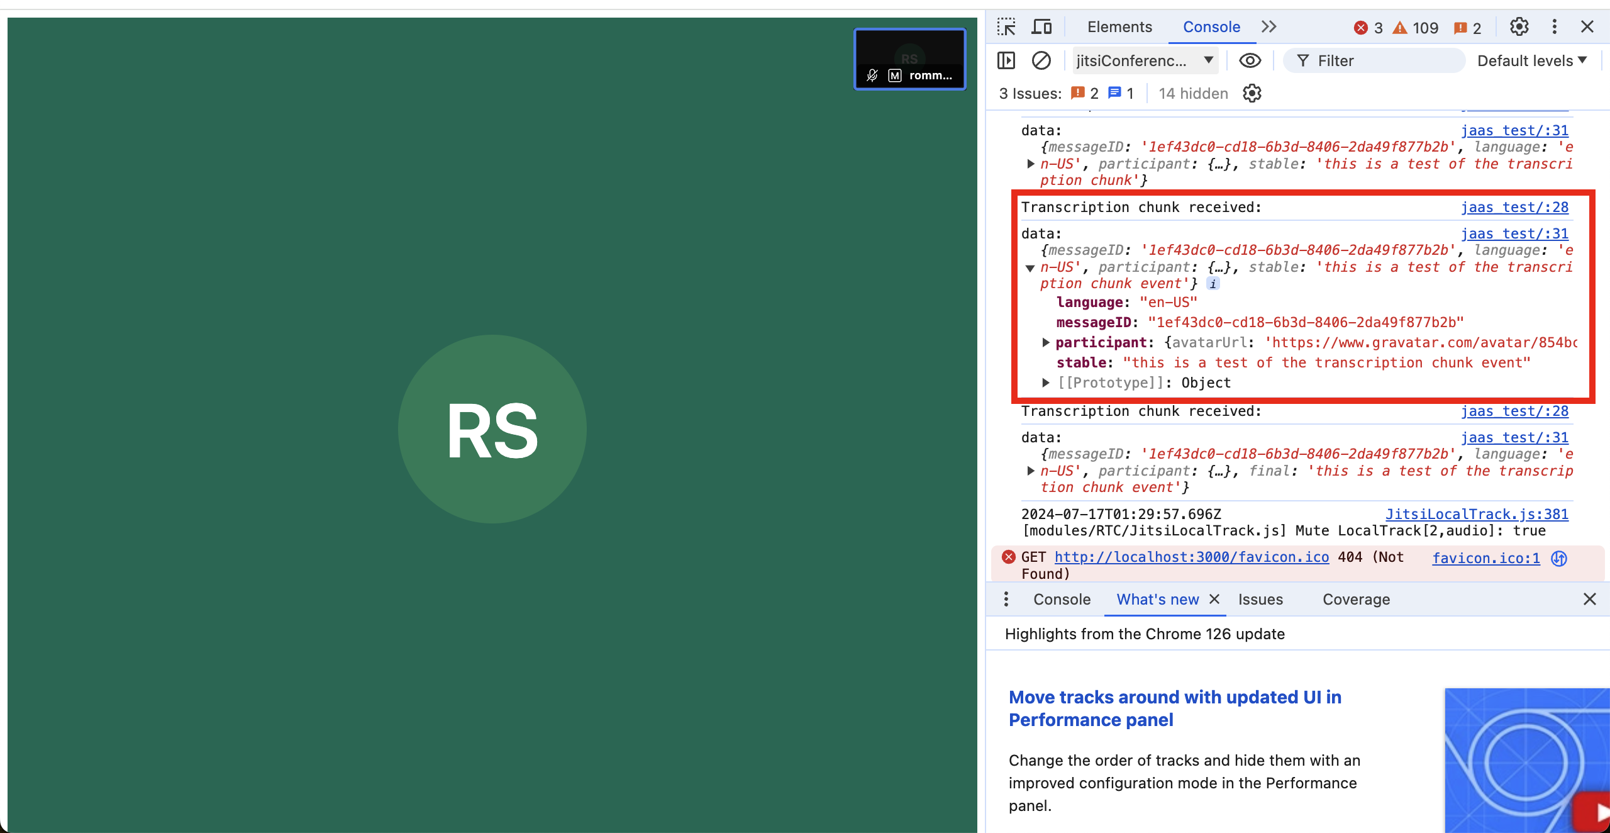
Task: Open the Default levels dropdown
Action: click(1531, 61)
